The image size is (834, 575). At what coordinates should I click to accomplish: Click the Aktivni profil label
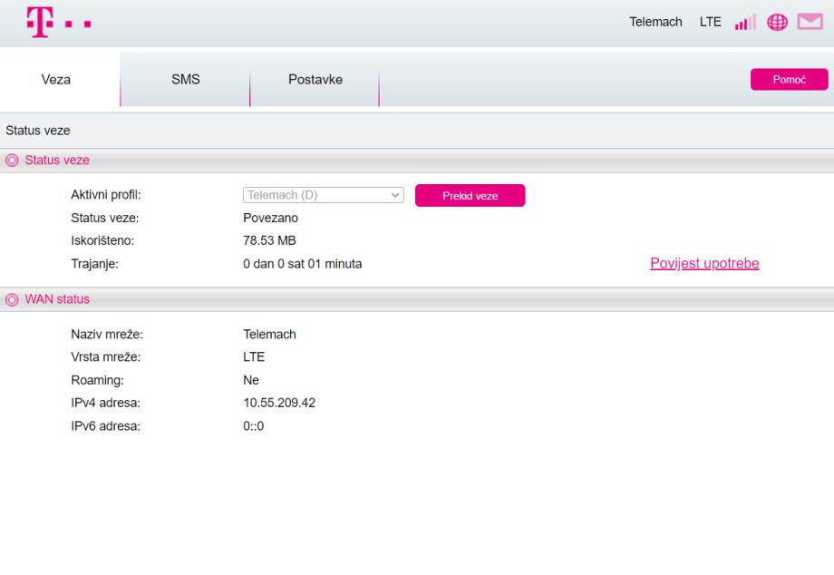(x=106, y=195)
